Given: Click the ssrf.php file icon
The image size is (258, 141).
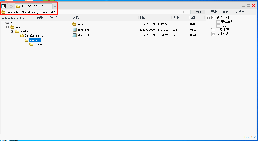Looking at the screenshot, I should 74,30.
